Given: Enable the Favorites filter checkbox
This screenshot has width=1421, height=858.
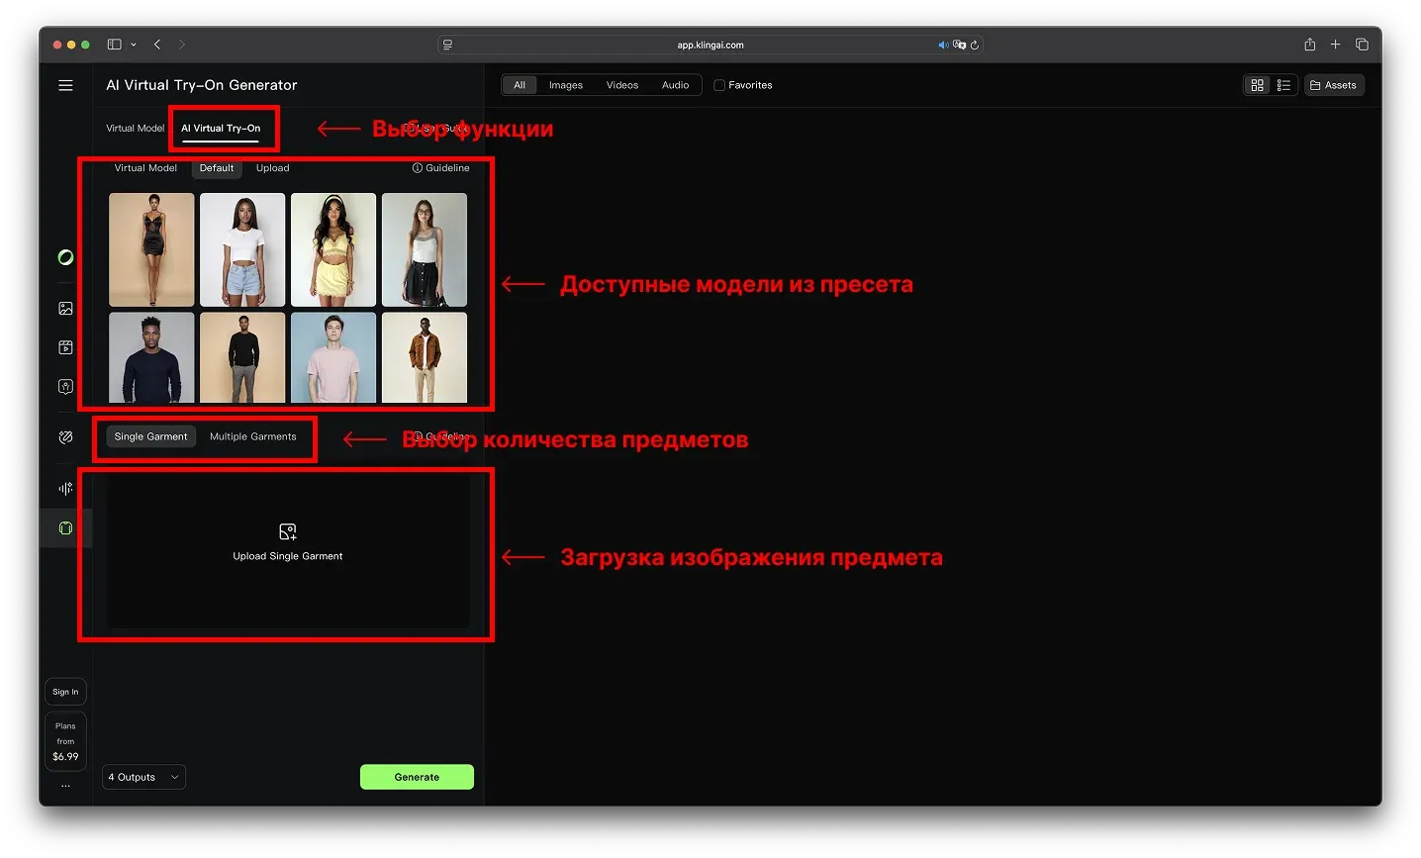Looking at the screenshot, I should (x=721, y=85).
